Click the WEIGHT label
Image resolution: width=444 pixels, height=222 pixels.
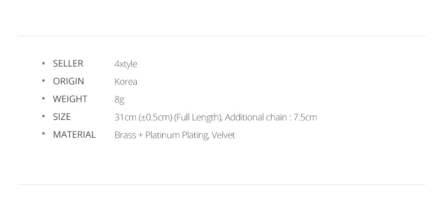point(70,99)
